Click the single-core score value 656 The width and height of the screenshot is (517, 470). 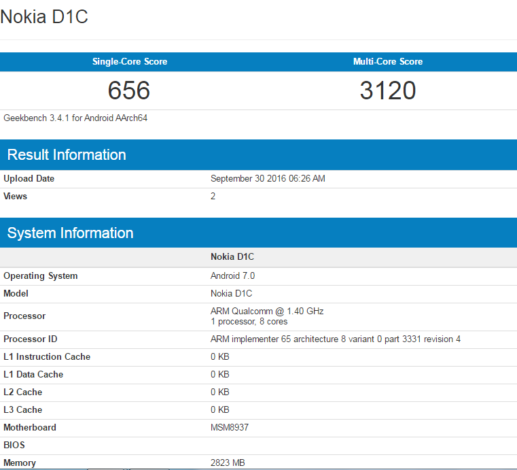tap(129, 90)
